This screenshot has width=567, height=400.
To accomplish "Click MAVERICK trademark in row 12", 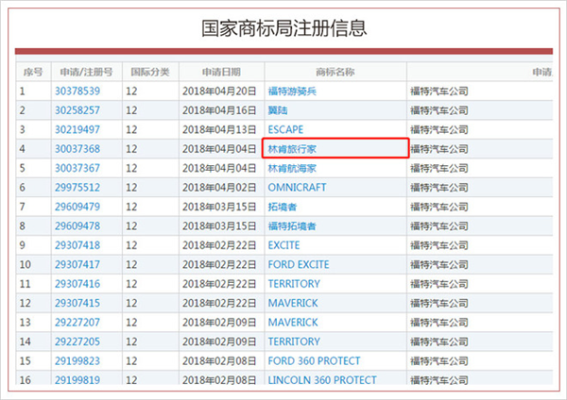I will coord(293,303).
